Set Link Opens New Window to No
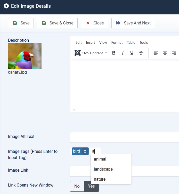 77,186
